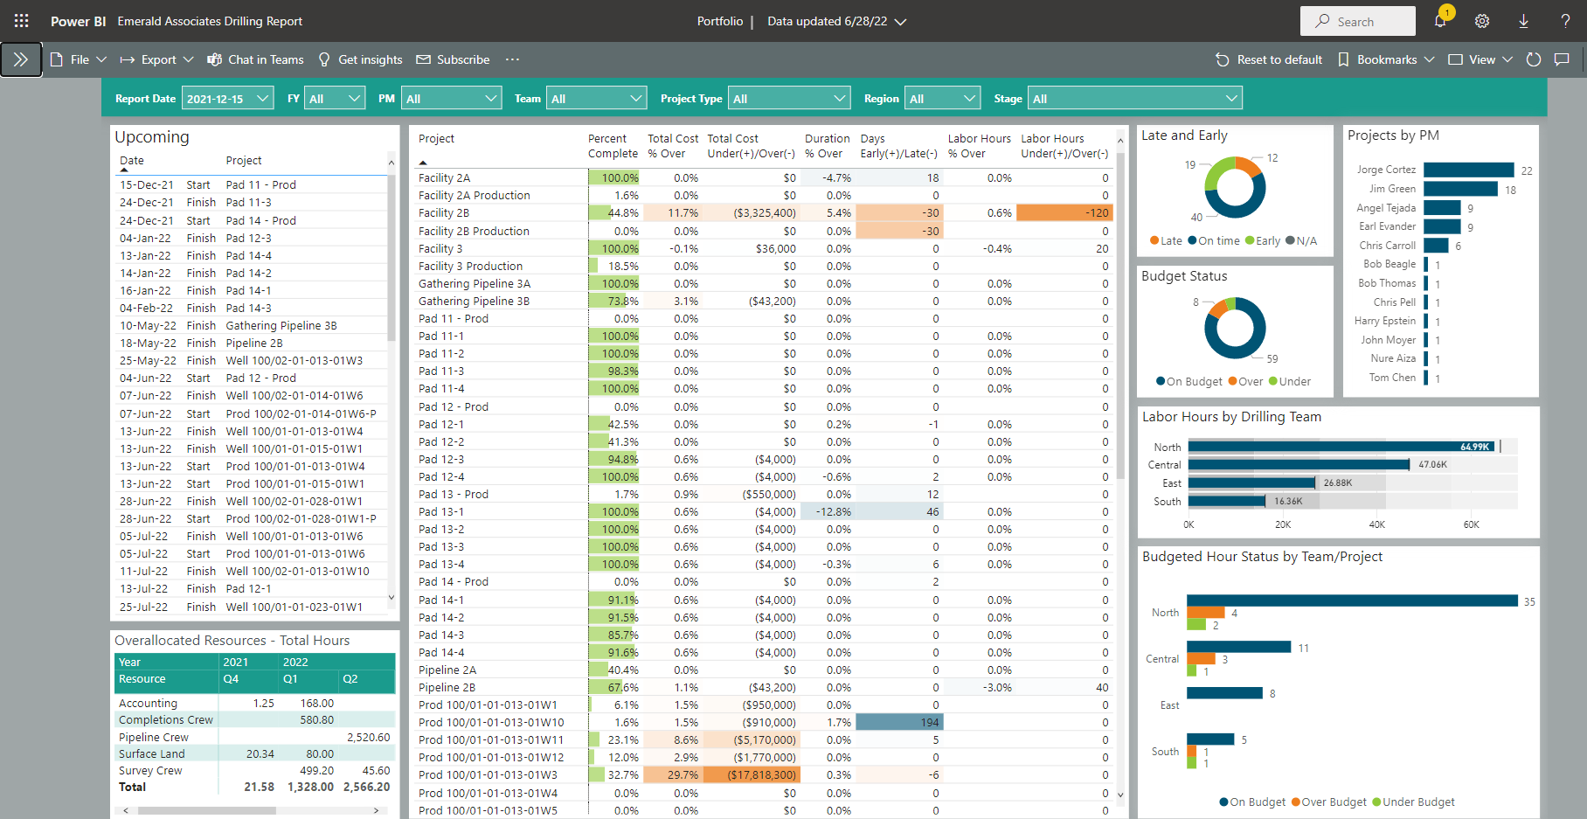Click the Subscribe button

(453, 59)
